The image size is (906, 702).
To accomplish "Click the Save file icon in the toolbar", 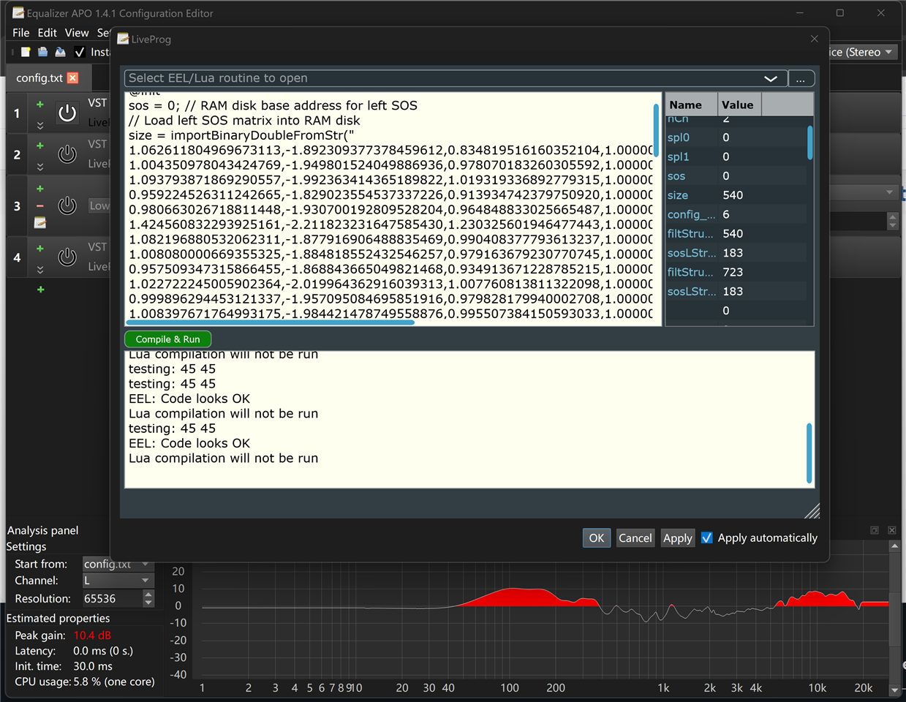I will (x=60, y=52).
